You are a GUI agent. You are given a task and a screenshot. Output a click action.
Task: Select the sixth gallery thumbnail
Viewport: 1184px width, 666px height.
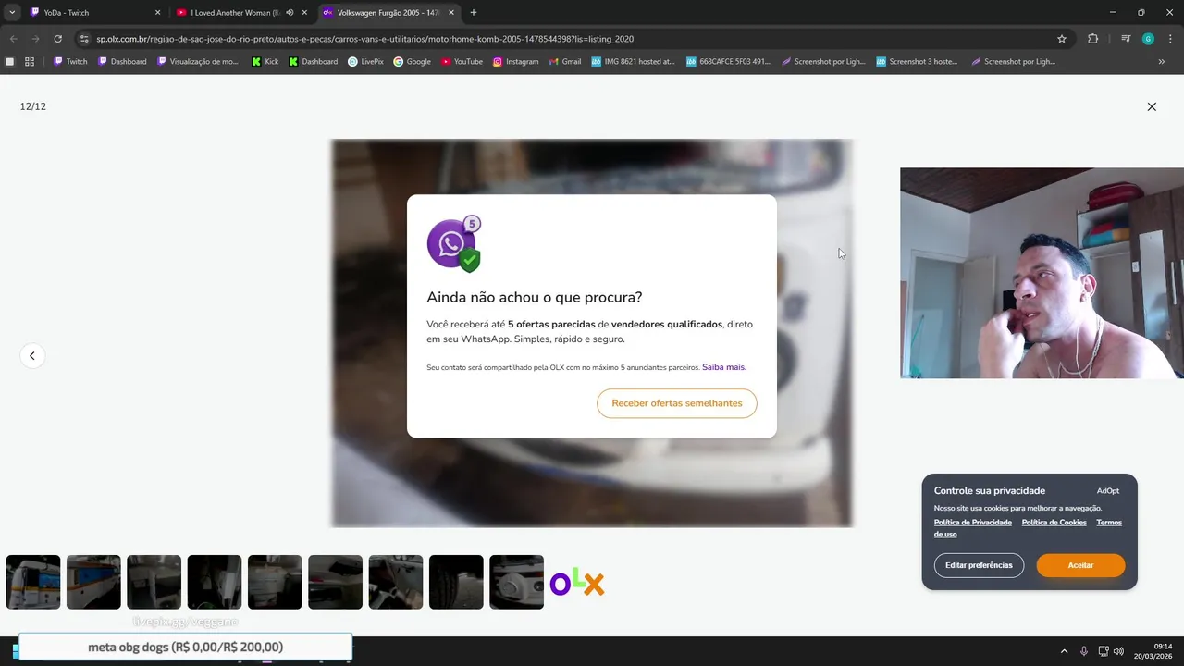pos(335,582)
